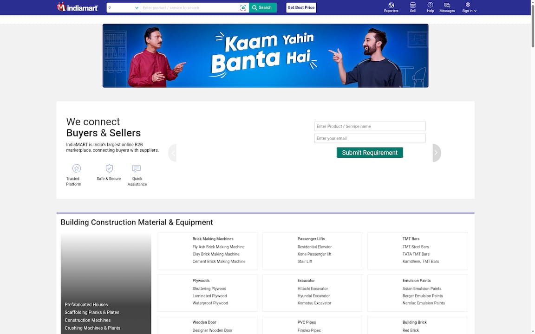Open Nerolac Emulsion Paints link
This screenshot has width=535, height=334.
tap(424, 303)
